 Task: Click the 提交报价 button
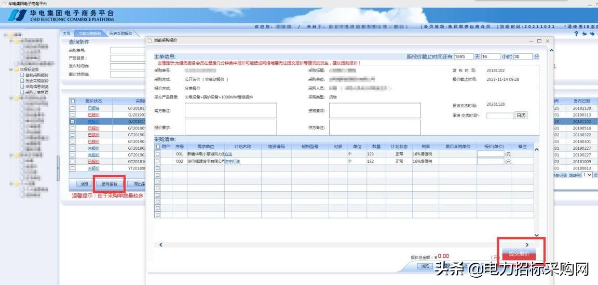click(519, 254)
